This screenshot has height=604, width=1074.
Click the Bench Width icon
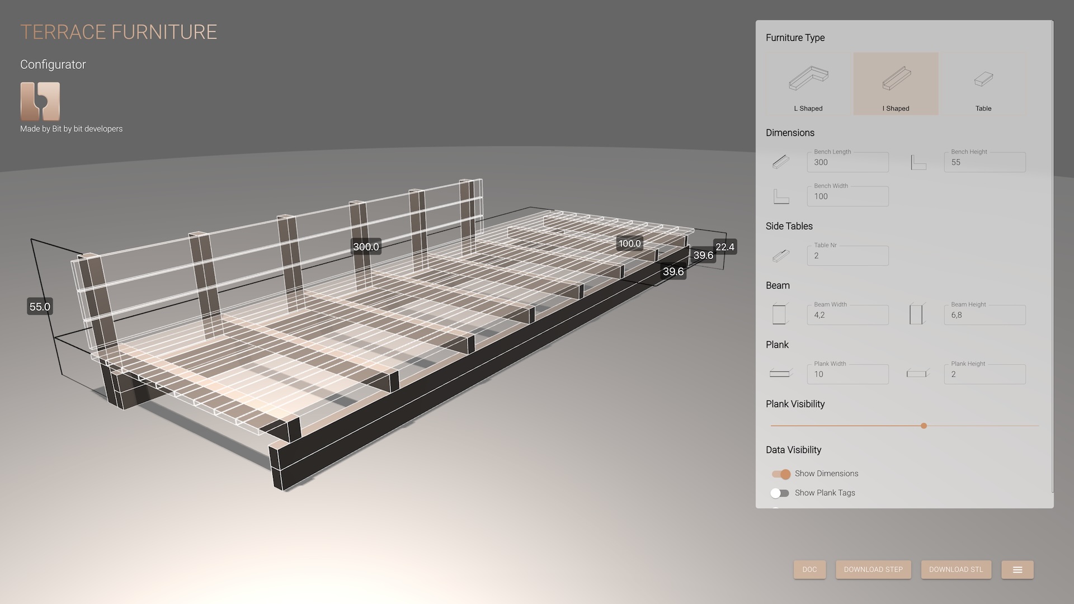pos(781,196)
